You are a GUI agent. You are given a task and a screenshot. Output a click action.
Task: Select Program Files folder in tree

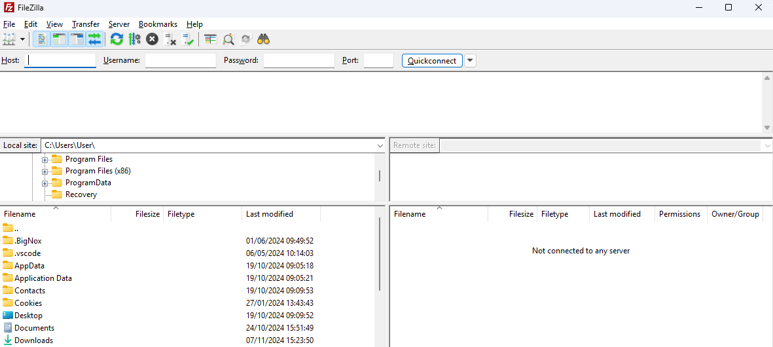pos(89,159)
